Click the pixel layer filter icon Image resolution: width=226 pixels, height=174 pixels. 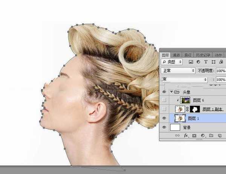(x=191, y=62)
